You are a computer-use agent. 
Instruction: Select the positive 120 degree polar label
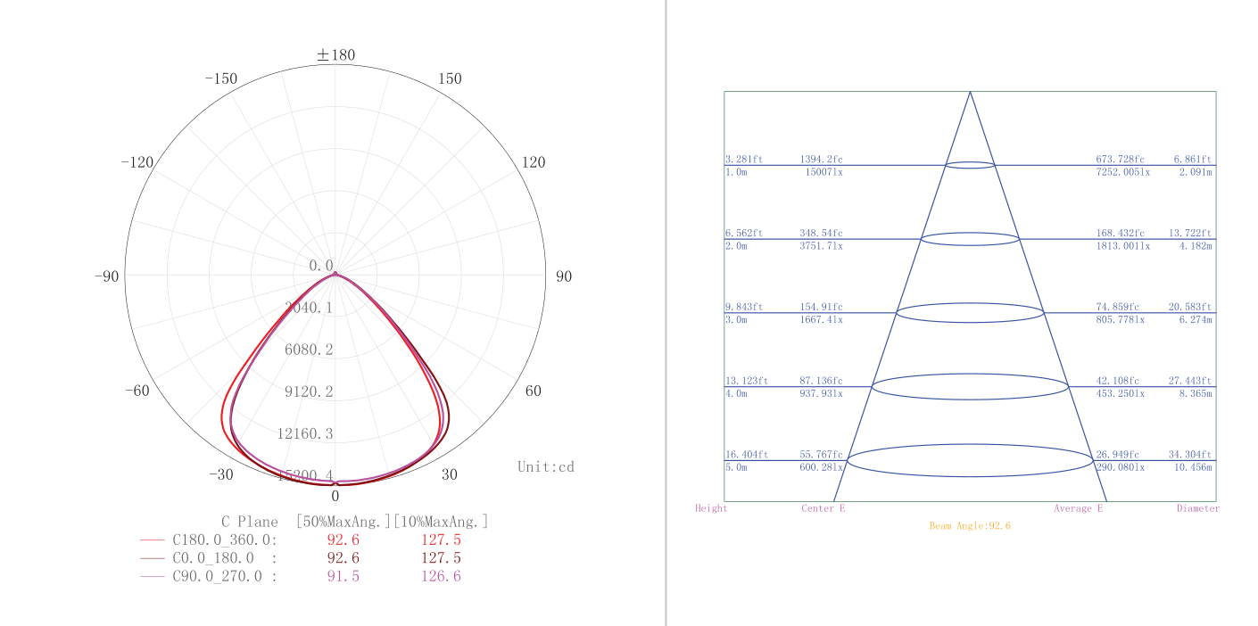[x=534, y=162]
